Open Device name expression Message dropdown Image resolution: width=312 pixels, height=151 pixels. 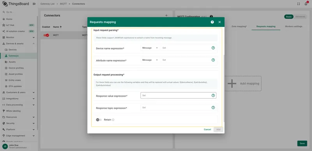click(150, 48)
